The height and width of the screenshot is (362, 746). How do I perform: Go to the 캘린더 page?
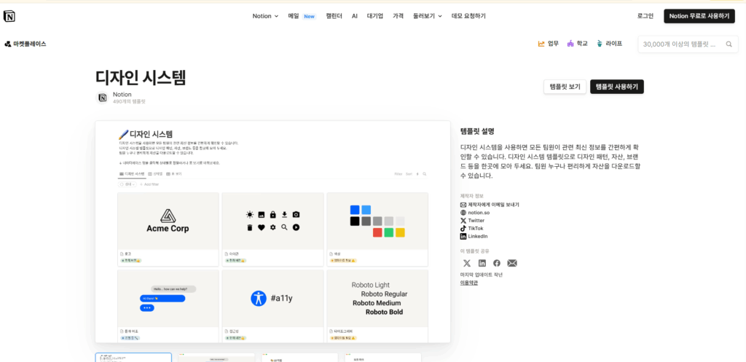pyautogui.click(x=334, y=16)
